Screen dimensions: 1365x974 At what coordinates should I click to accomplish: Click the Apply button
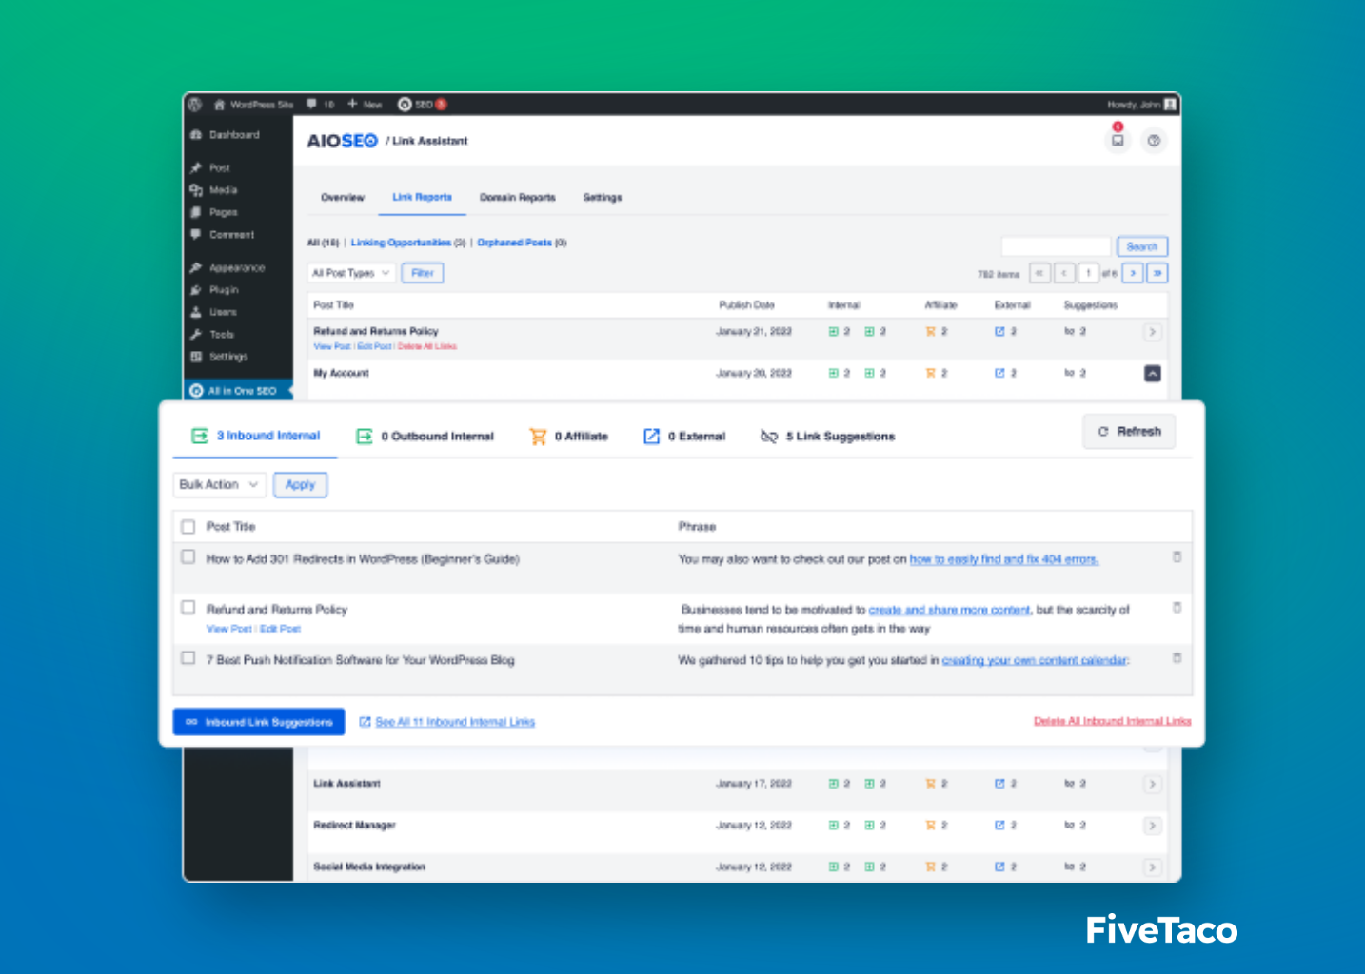pyautogui.click(x=301, y=485)
